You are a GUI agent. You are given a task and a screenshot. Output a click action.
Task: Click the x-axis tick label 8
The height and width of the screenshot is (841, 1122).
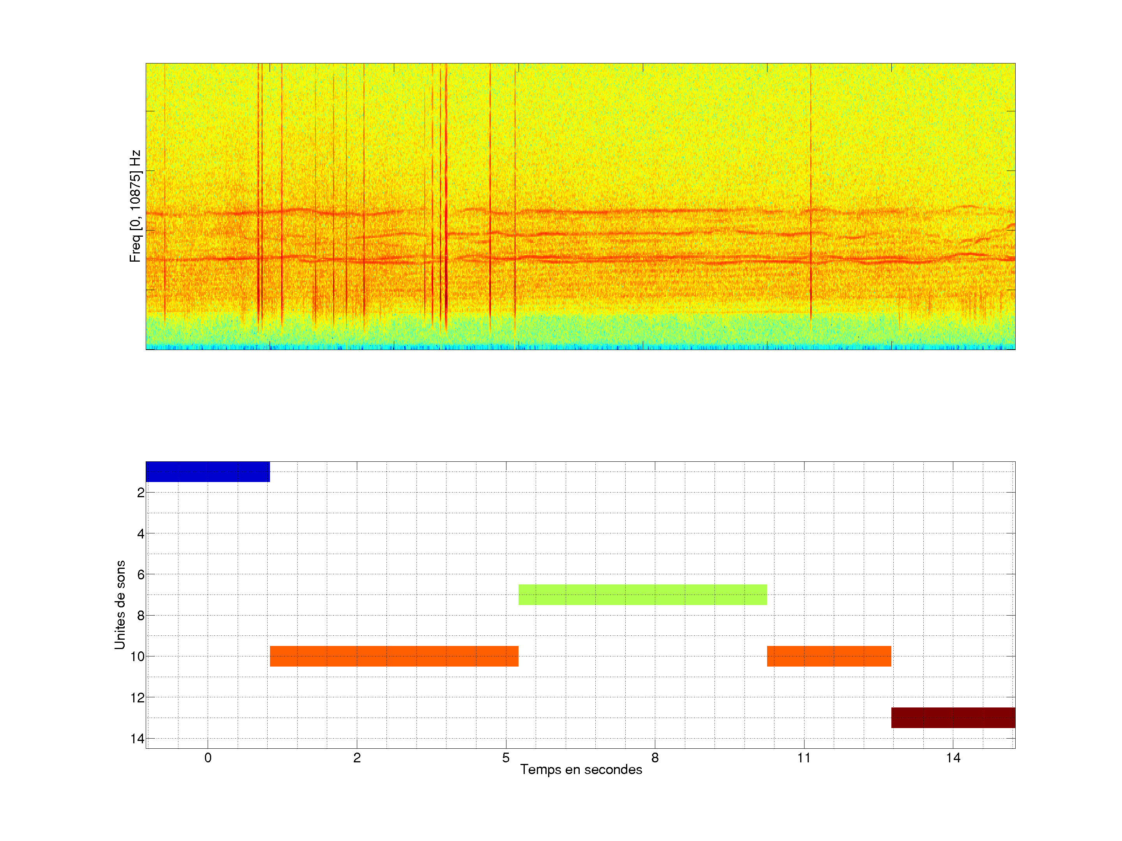(x=655, y=758)
